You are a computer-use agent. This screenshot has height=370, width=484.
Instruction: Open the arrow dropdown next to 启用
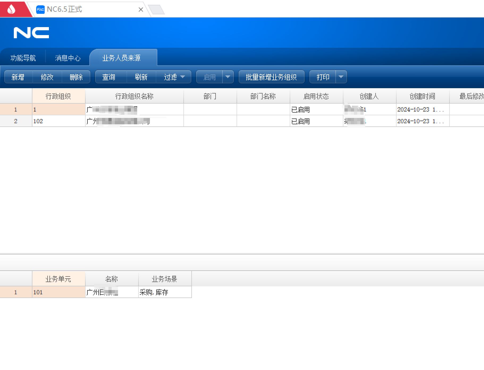[228, 77]
